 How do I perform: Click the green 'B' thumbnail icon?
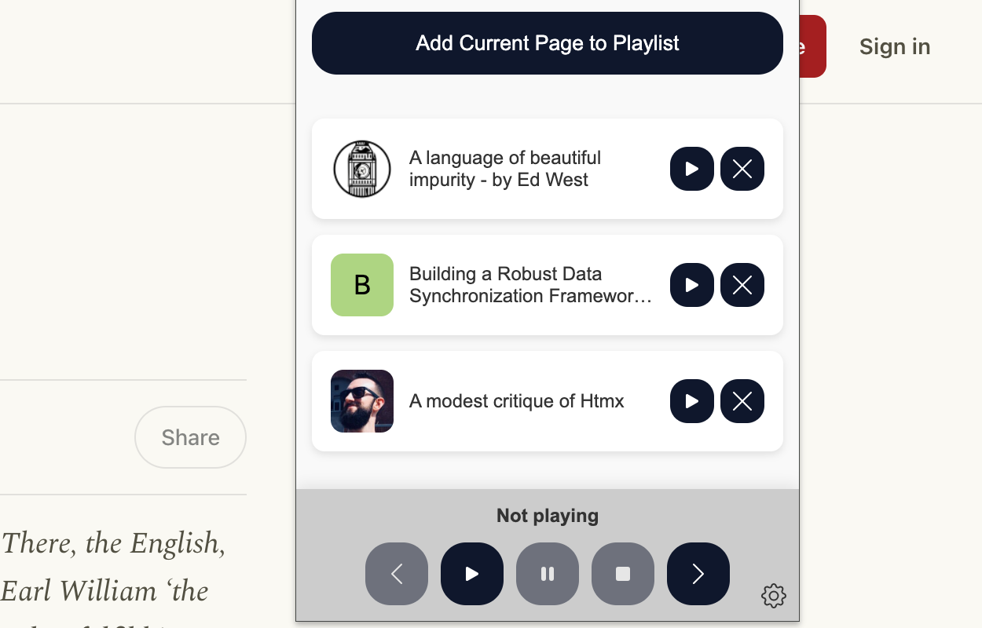(x=362, y=285)
